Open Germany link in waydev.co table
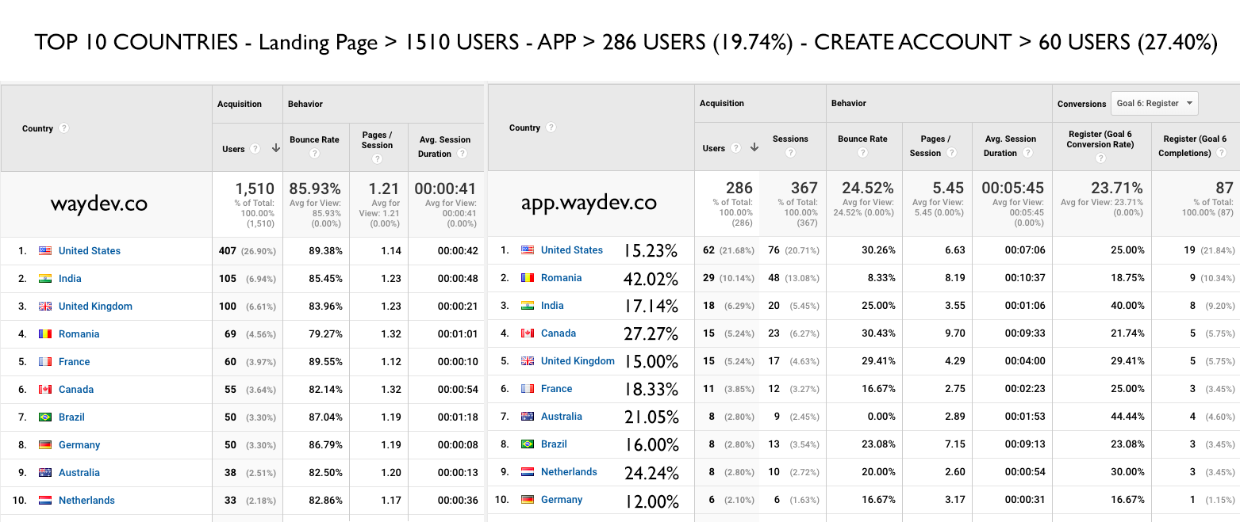 [79, 445]
